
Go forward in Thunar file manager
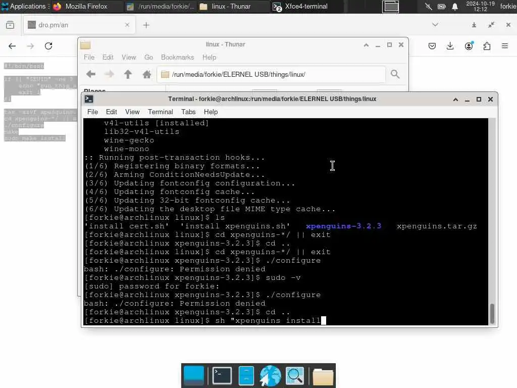(x=109, y=74)
